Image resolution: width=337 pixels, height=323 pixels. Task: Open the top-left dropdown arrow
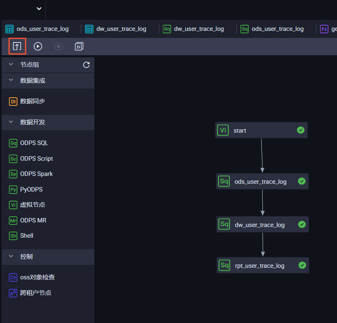[39, 9]
